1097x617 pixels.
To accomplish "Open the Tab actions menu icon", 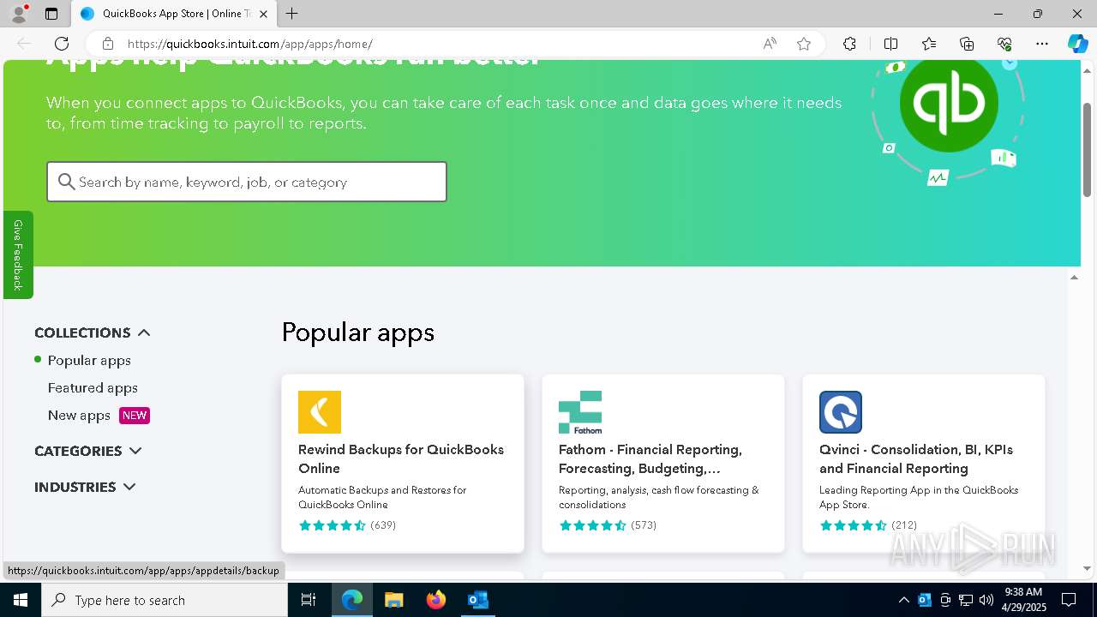I will coord(51,14).
